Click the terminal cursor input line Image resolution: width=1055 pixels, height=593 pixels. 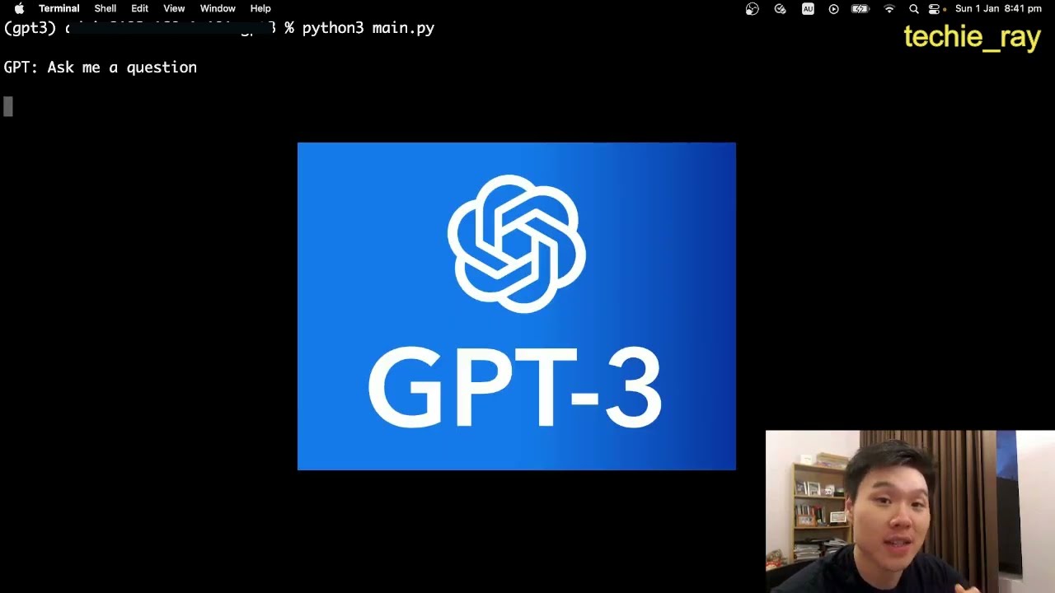coord(8,106)
